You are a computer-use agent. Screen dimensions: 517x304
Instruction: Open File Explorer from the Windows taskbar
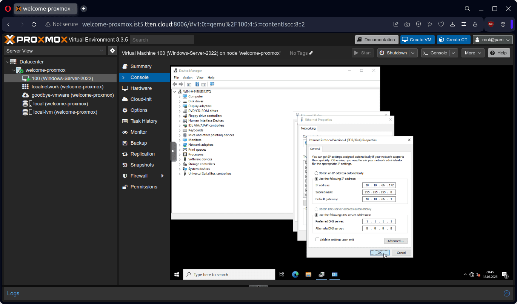pos(308,275)
